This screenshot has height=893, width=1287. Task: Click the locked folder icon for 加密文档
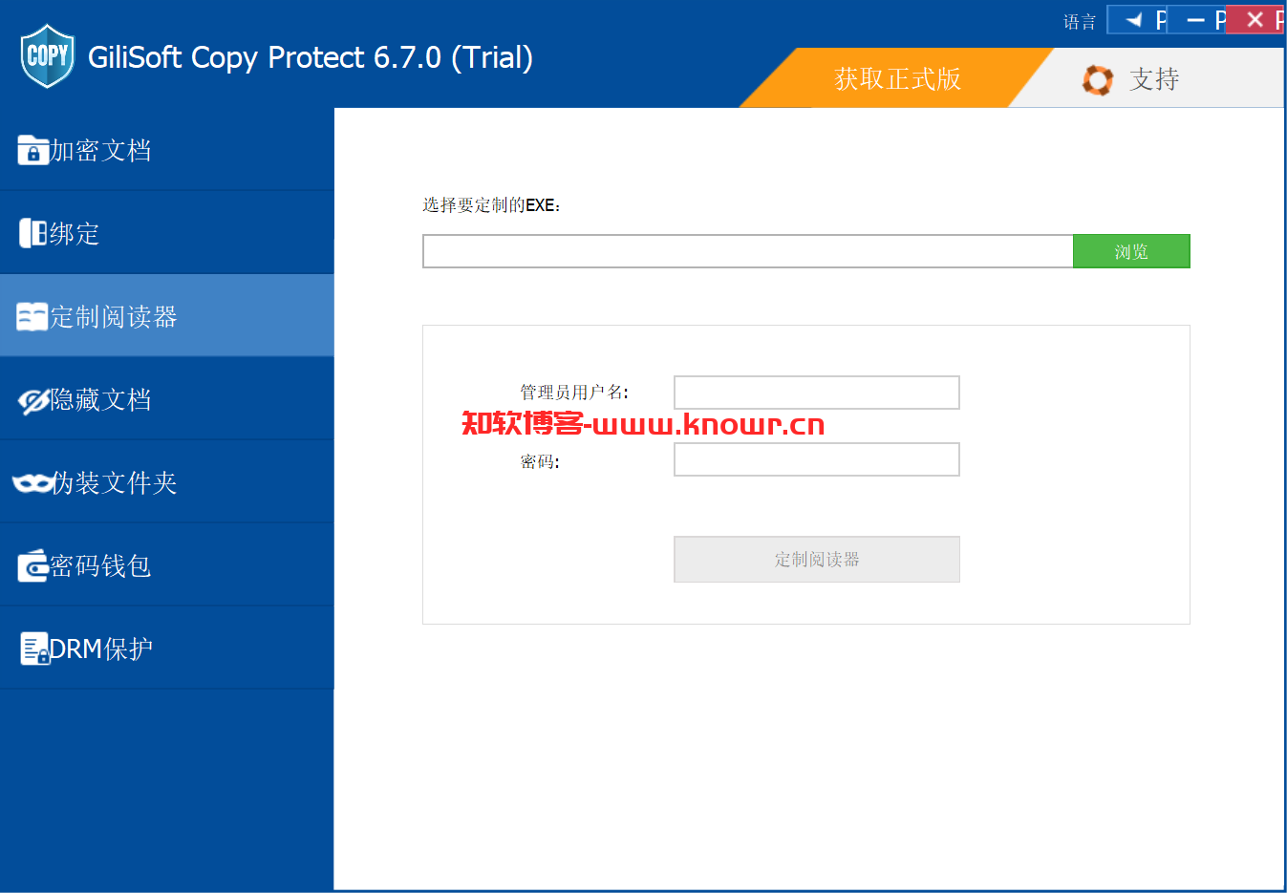point(32,150)
